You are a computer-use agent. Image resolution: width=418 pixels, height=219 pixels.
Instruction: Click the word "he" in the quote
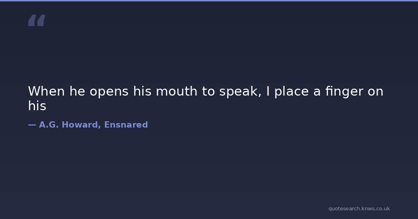coord(77,91)
